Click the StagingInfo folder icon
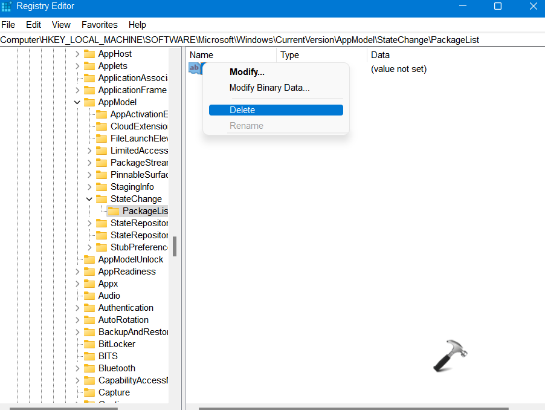 point(102,187)
